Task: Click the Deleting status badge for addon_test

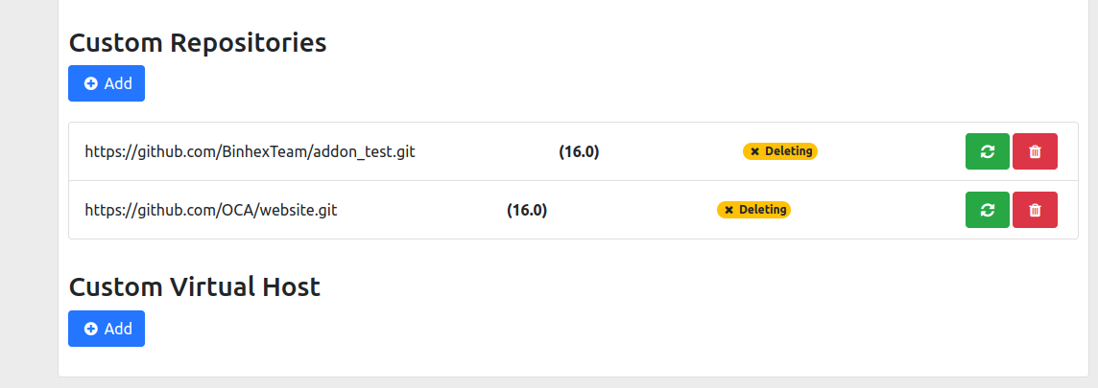Action: 779,151
